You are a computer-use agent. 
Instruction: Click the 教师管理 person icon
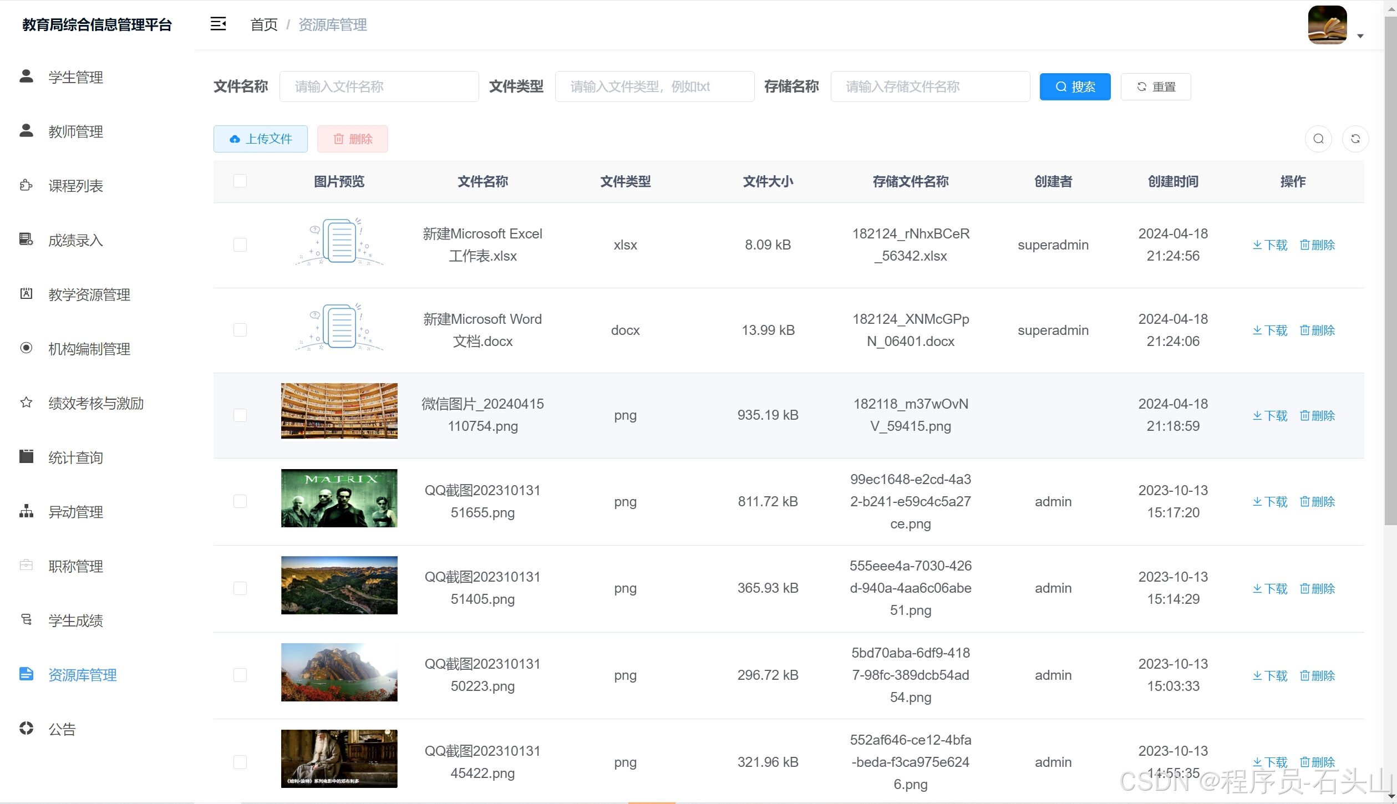pyautogui.click(x=26, y=130)
